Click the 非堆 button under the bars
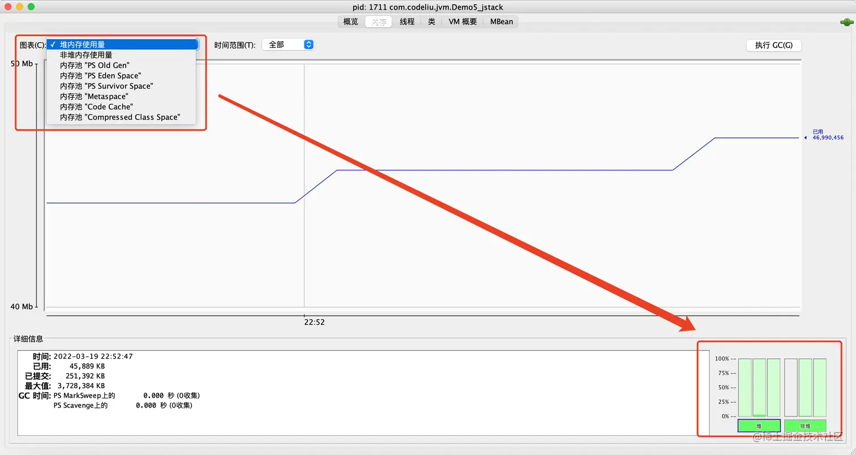The width and height of the screenshot is (856, 455). click(x=805, y=426)
